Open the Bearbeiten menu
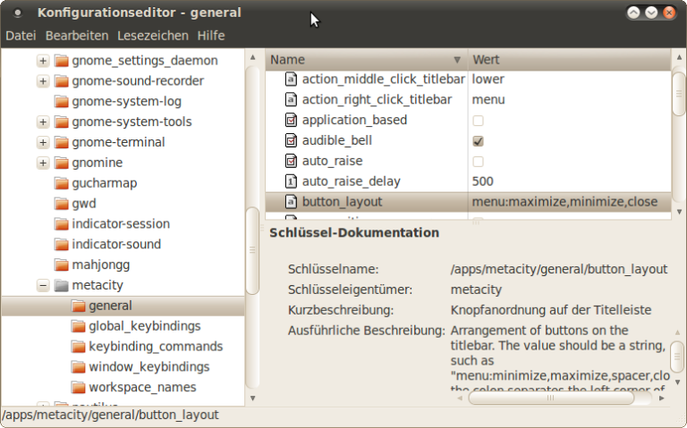687x428 pixels. coord(77,36)
